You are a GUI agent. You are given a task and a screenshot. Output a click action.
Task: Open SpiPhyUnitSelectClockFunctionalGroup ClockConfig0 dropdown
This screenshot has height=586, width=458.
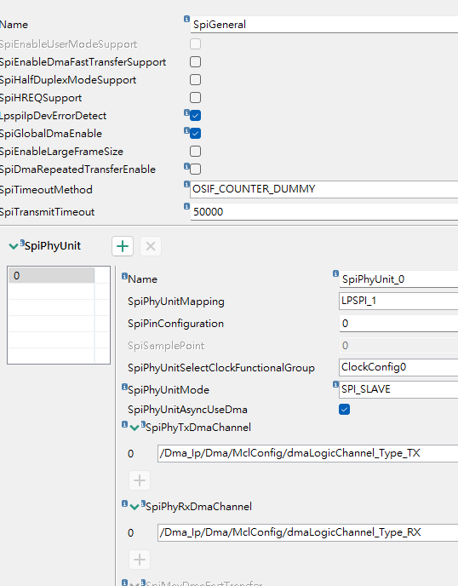398,367
